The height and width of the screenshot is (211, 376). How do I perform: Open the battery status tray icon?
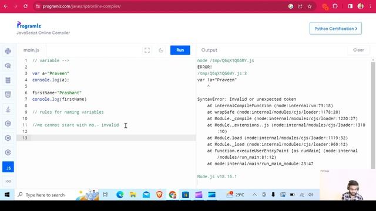click(x=292, y=195)
